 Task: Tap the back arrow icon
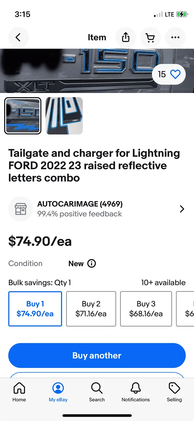(18, 38)
